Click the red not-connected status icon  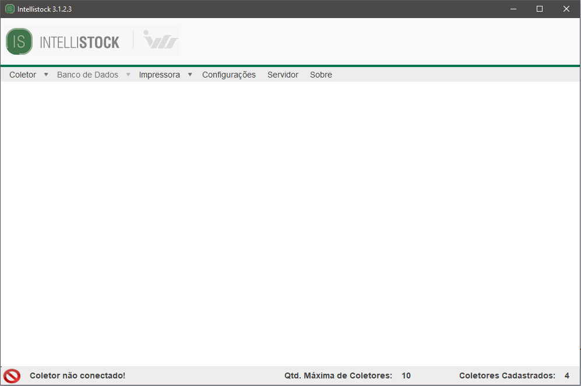click(12, 376)
